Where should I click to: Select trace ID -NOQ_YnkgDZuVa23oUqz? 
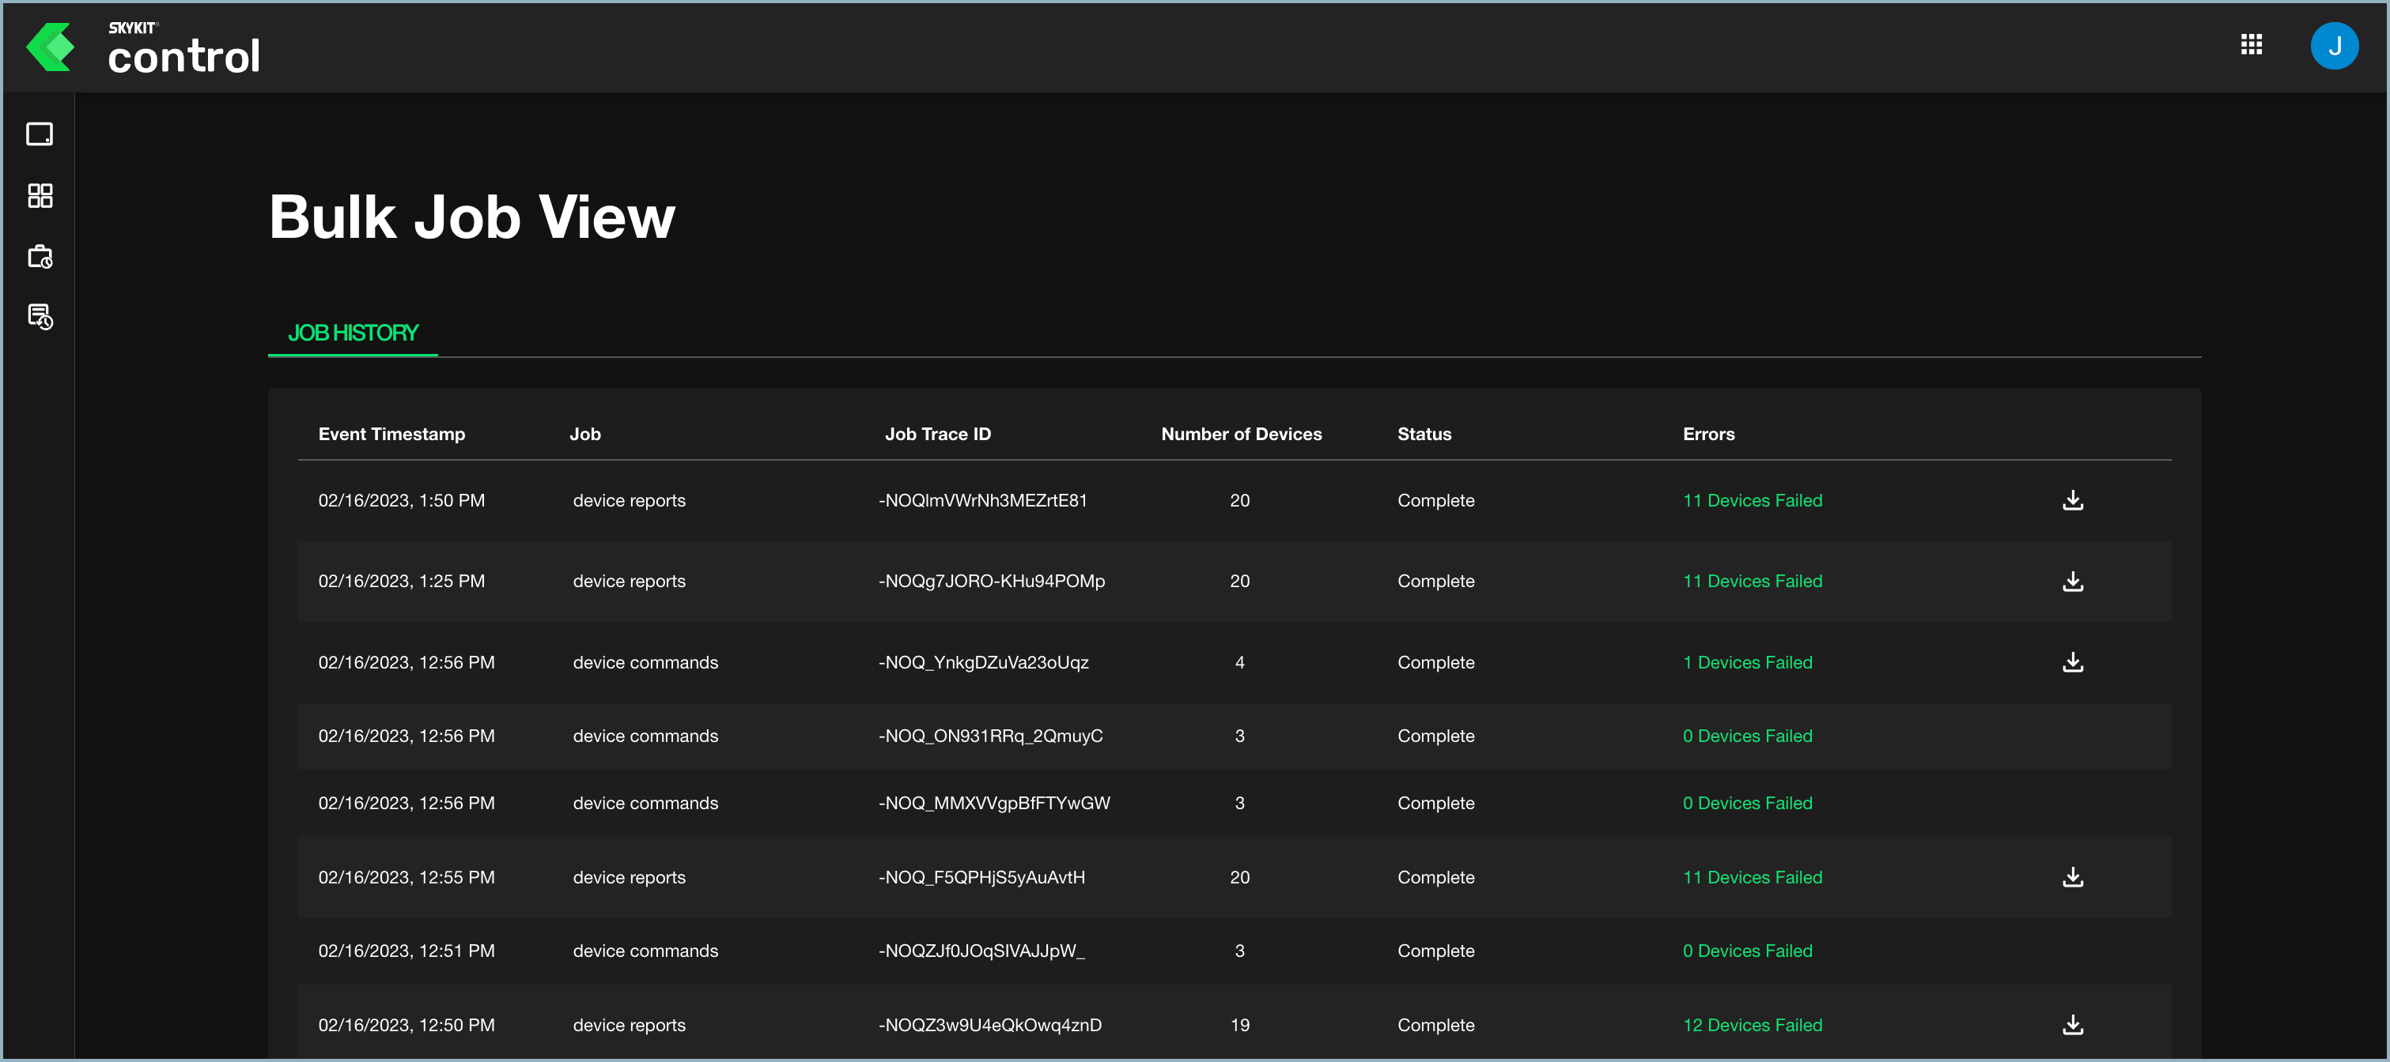coord(984,663)
